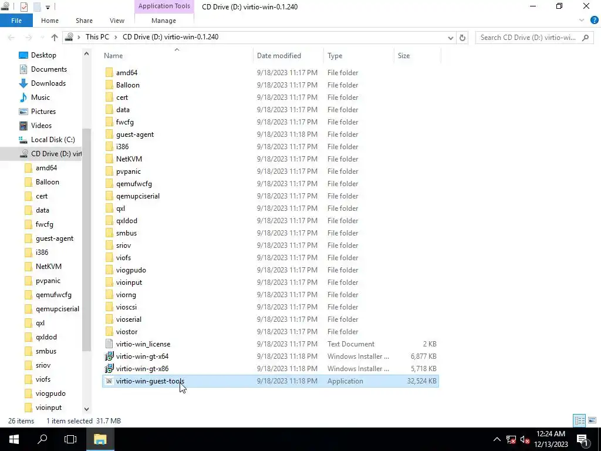Image resolution: width=601 pixels, height=451 pixels.
Task: Open File Explorer taskbar button
Action: [x=100, y=439]
